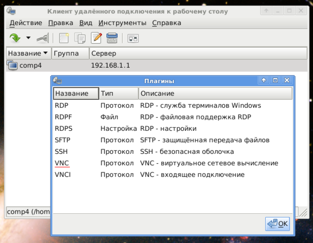Open the Справка menu
The width and height of the screenshot is (313, 243).
click(167, 23)
